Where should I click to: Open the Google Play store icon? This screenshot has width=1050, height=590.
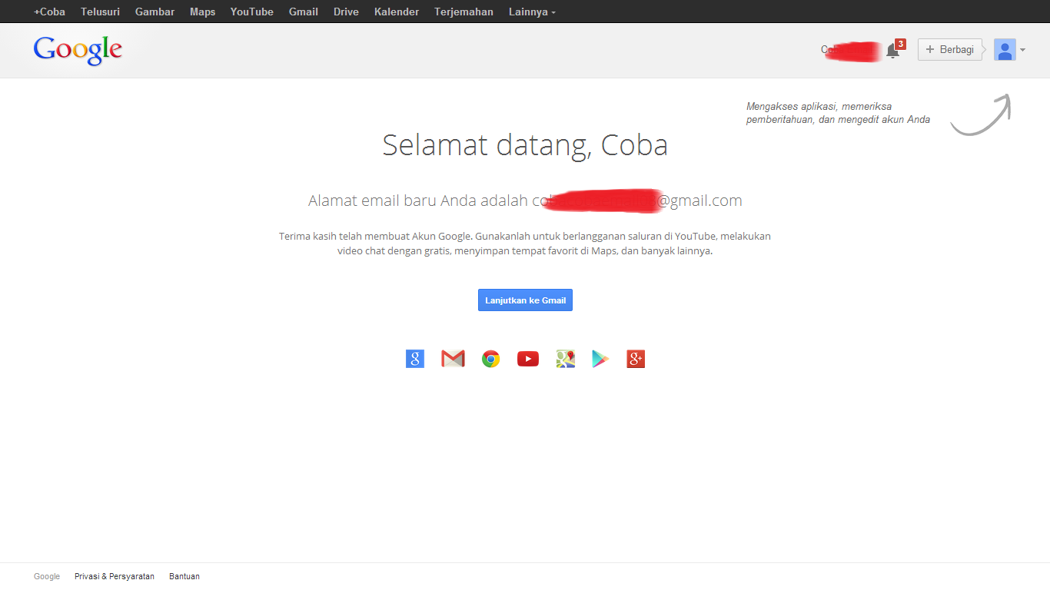[x=600, y=359]
